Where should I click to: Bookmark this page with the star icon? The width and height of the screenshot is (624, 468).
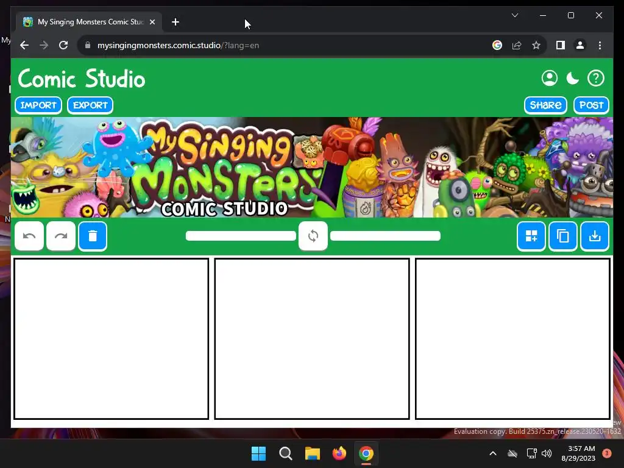point(536,45)
